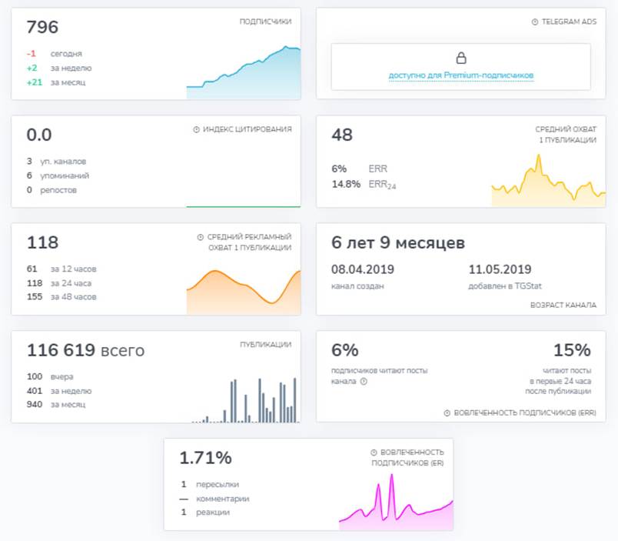Screen dimensions: 618x541
Task: Open the 'доступно для Premium-подписчиков' link
Action: point(461,75)
